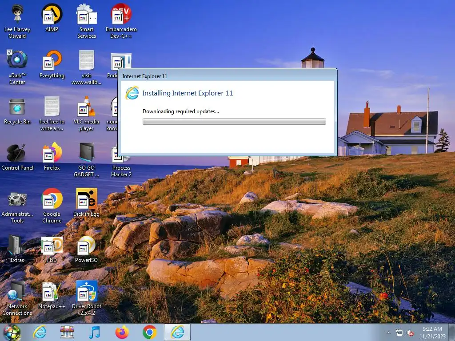Click the Control Panel desktop icon
Screen dimensions: 455x341
[x=17, y=157]
